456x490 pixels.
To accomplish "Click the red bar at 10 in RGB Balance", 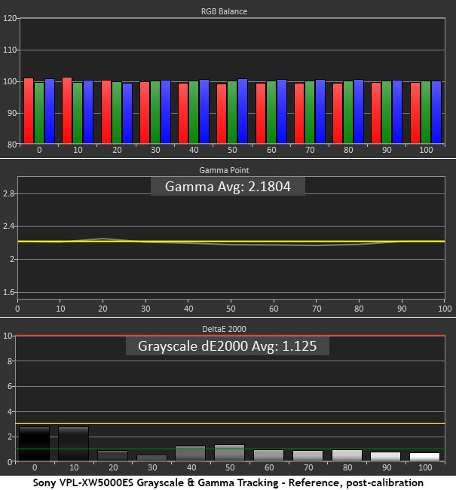I will [x=67, y=111].
